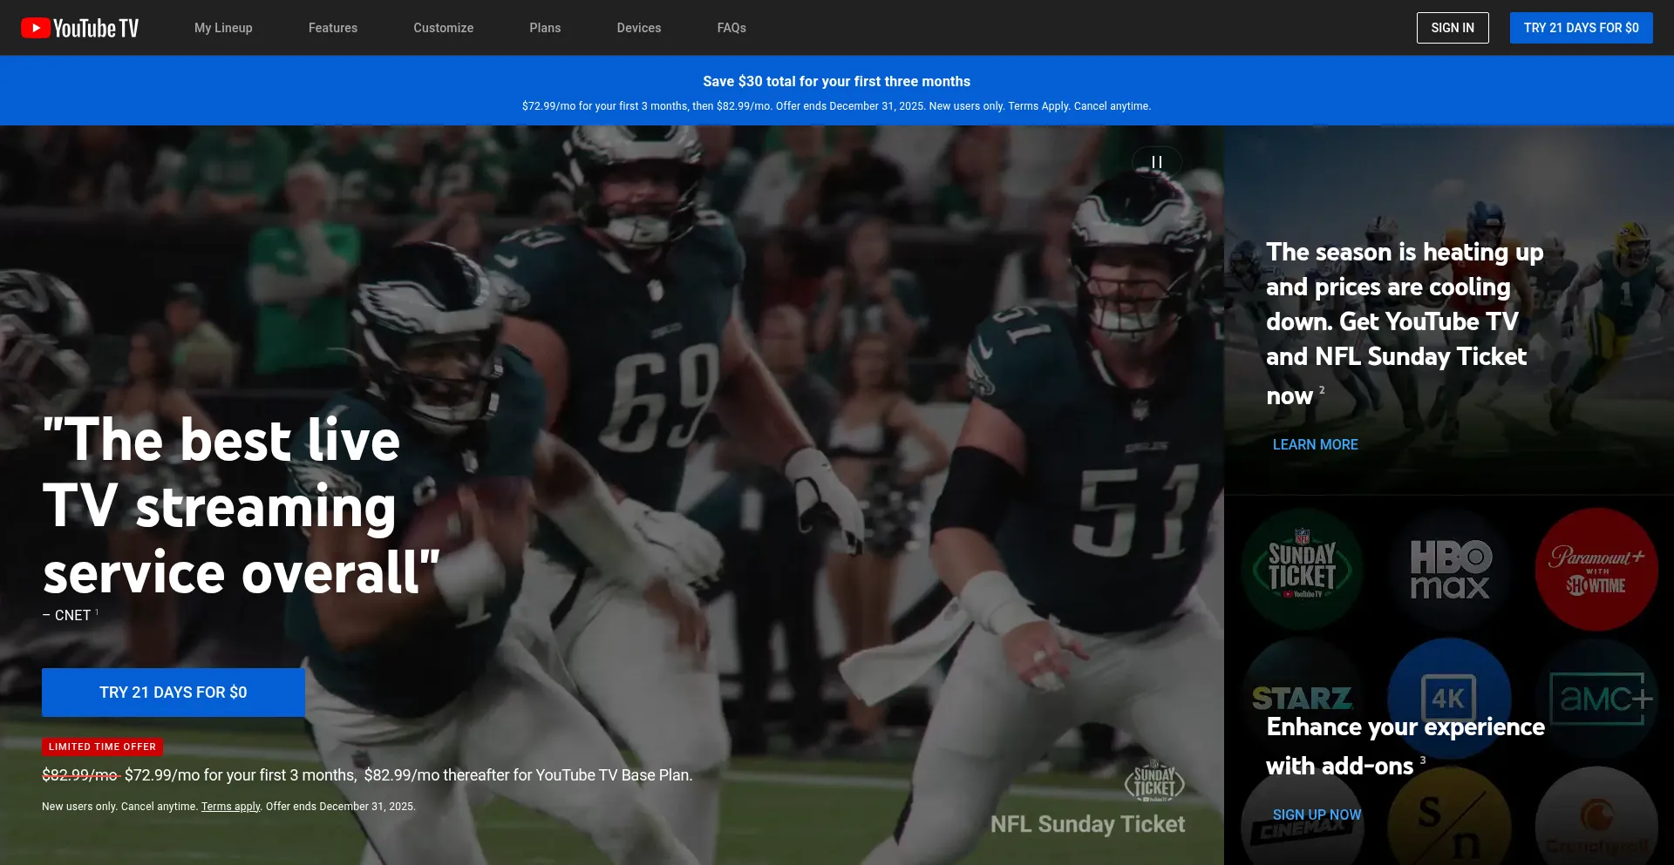Click LEARN MORE about NFL Sunday Ticket
Screen dimensions: 1674x865
(1315, 444)
